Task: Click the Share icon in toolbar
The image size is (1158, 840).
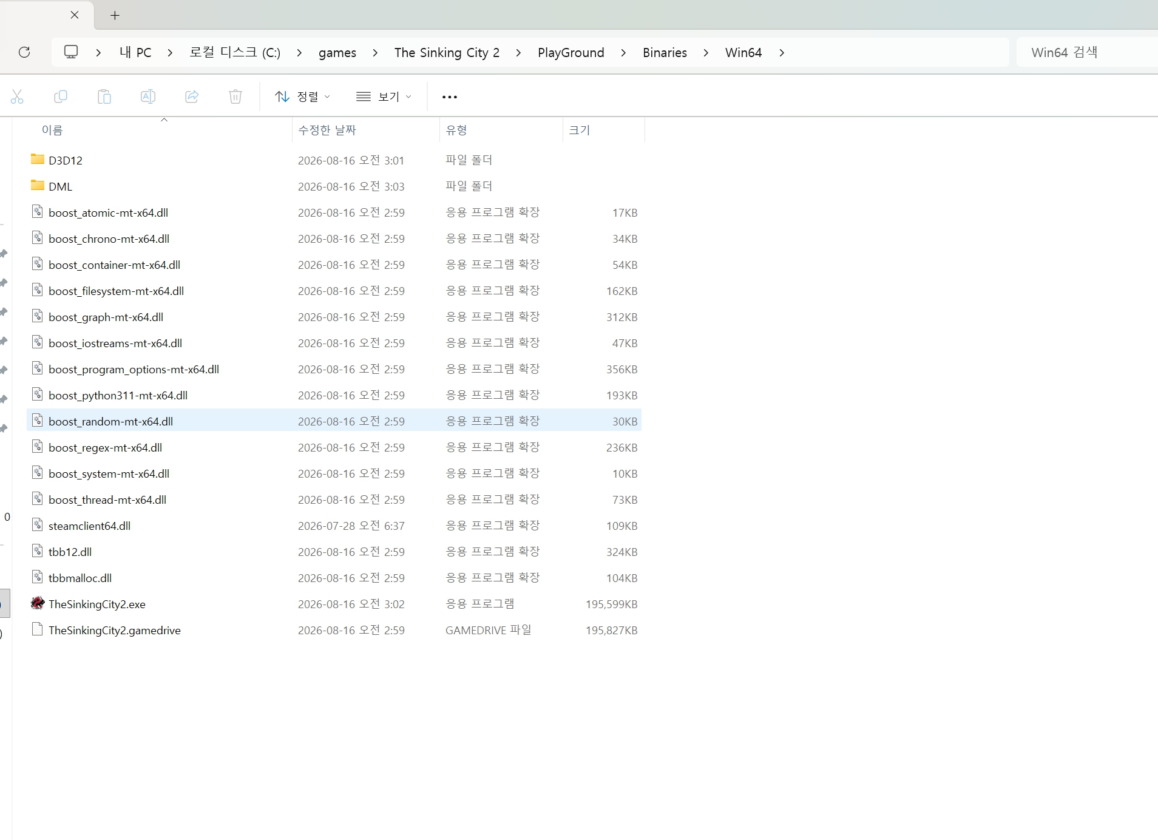Action: (x=192, y=97)
